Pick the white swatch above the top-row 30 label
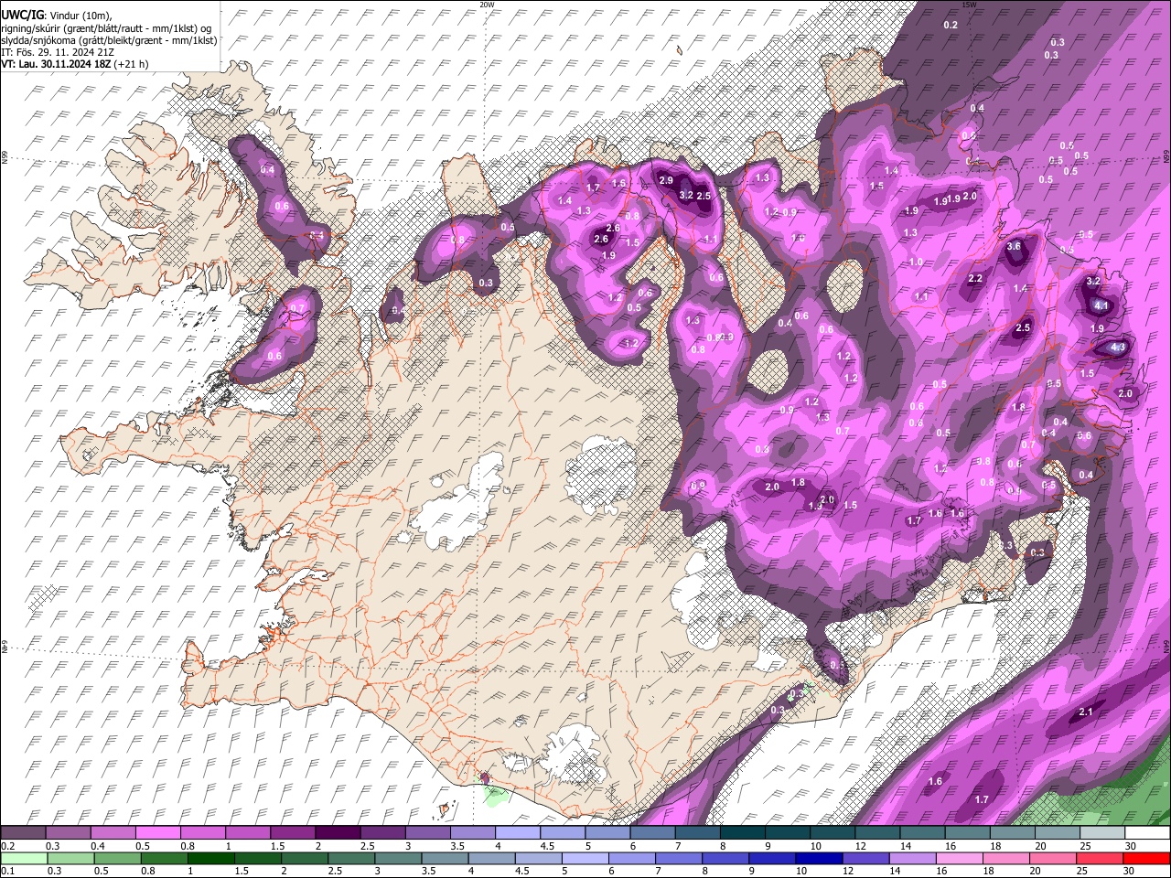Screen dimensions: 1171x878 (1146, 833)
